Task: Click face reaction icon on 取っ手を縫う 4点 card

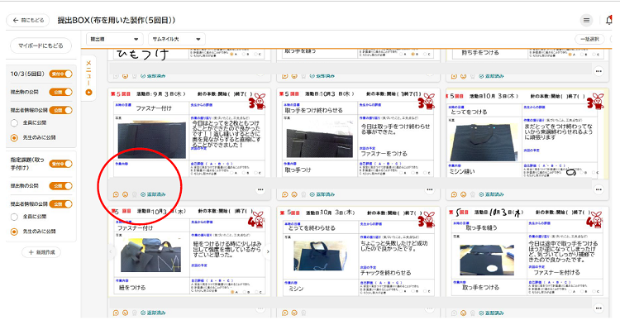Action: 464,313
